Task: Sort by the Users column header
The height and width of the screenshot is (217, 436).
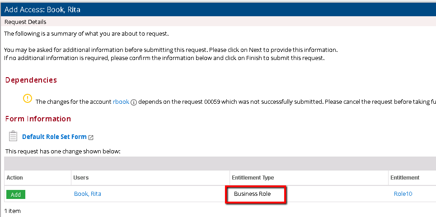Action: [81, 178]
